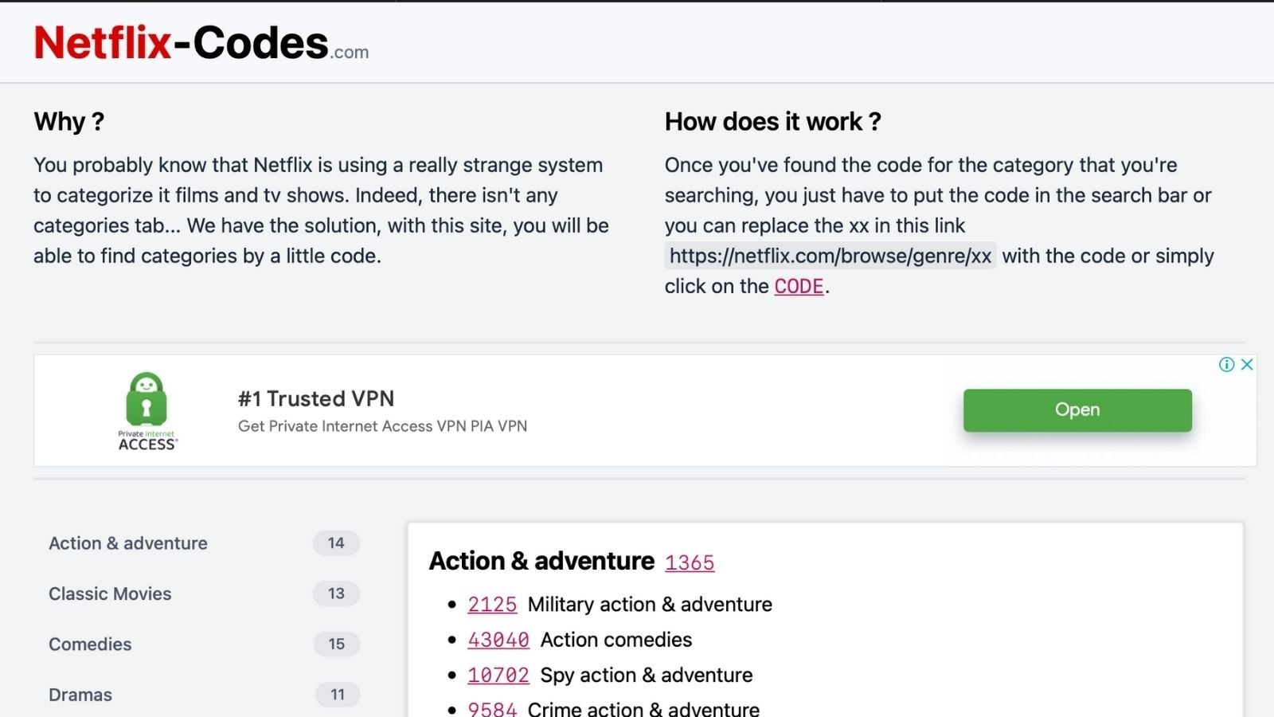Viewport: 1274px width, 717px height.
Task: Select the Dramas category
Action: pyautogui.click(x=80, y=695)
